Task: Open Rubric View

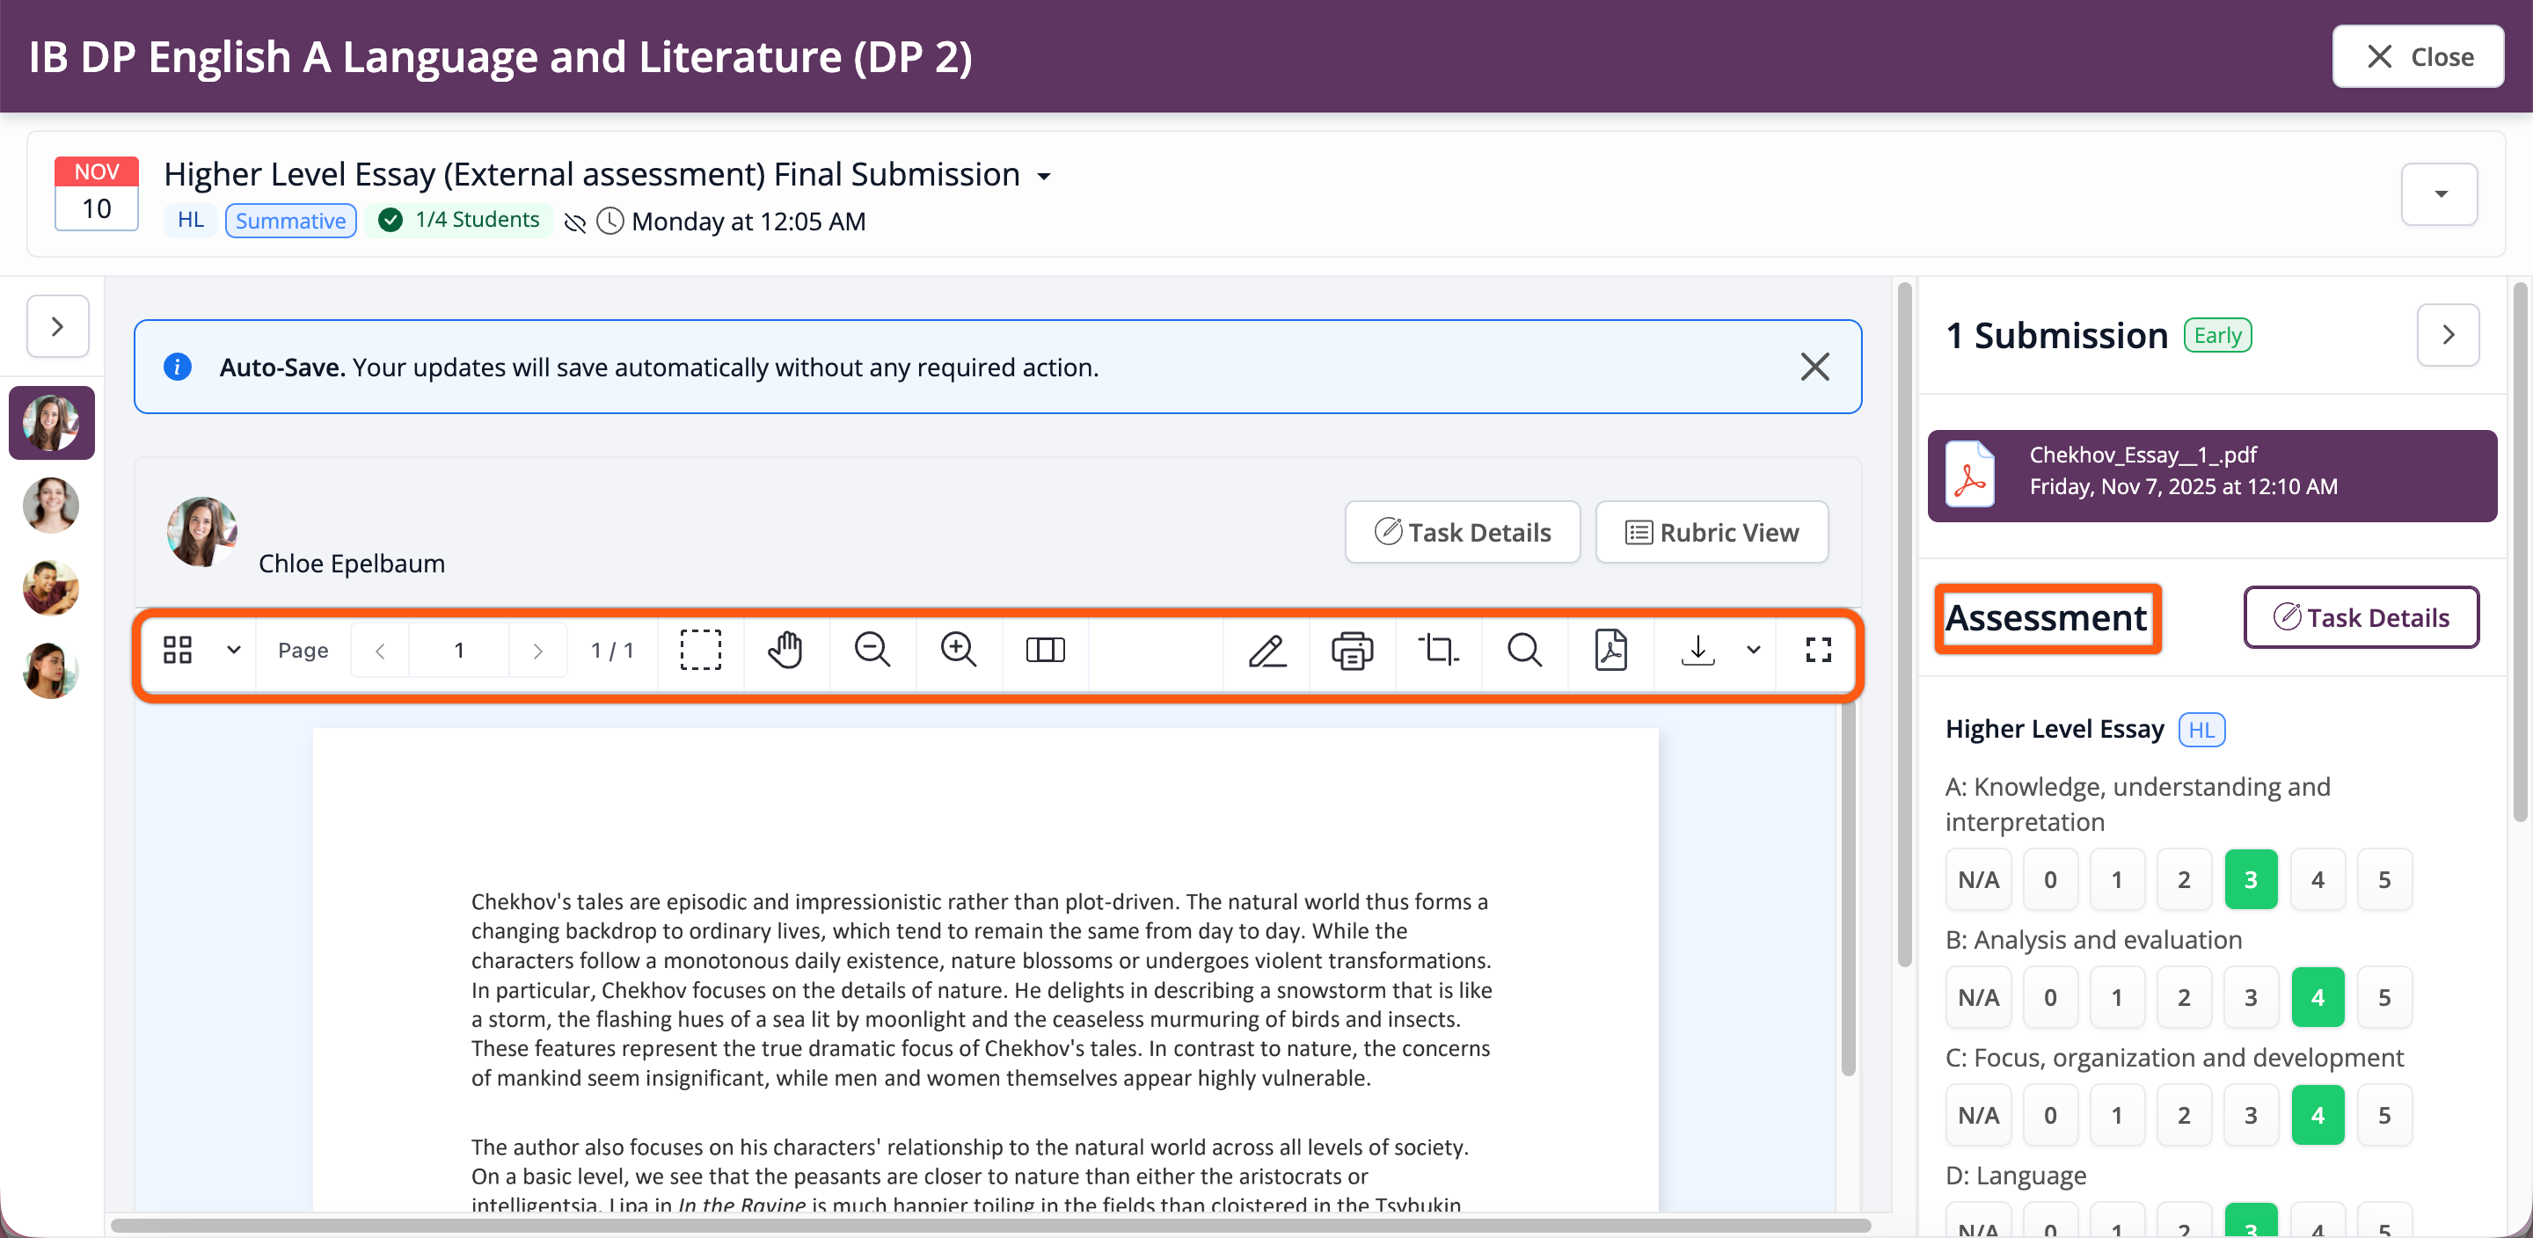Action: pos(1711,532)
